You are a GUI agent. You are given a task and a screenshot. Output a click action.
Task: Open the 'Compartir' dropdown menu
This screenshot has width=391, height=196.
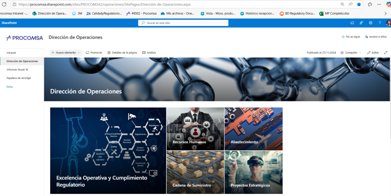(x=351, y=52)
